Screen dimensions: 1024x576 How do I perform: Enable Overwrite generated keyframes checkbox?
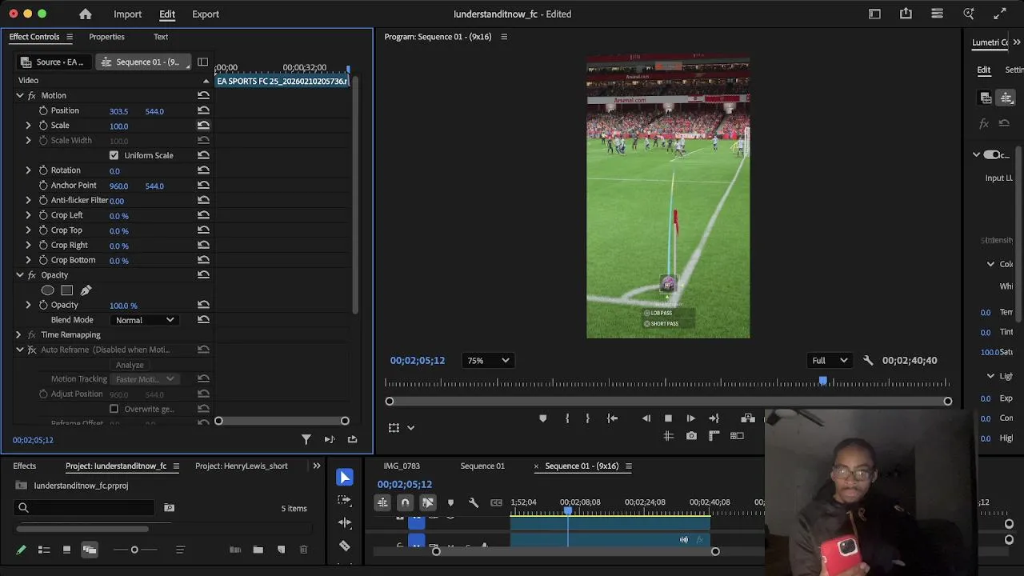(x=114, y=409)
